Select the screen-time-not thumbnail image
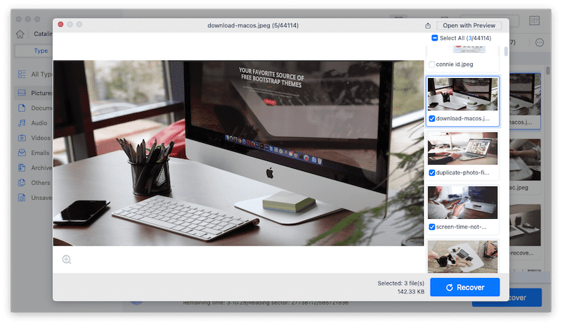 click(462, 203)
